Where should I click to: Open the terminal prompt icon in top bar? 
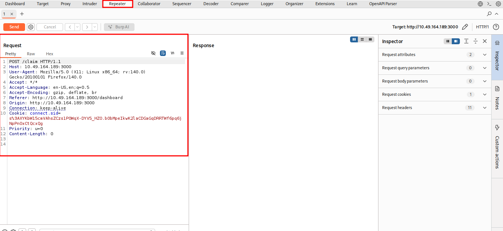pyautogui.click(x=489, y=4)
